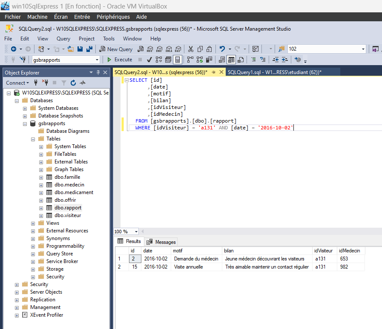Open the Activity Monitor from Object Explorer
The image size is (382, 329).
click(83, 83)
